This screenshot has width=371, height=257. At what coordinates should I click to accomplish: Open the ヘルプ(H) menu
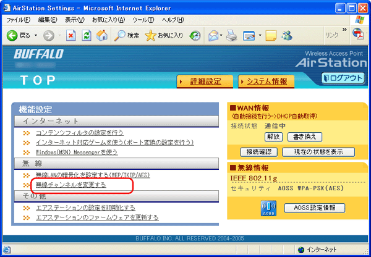pyautogui.click(x=173, y=20)
